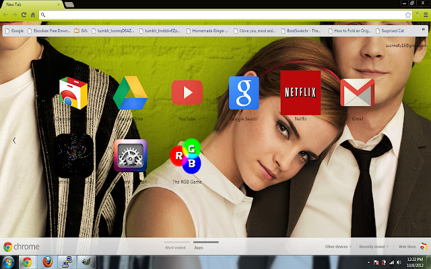Launch the Google Drive app
This screenshot has height=269, width=431.
point(130,93)
